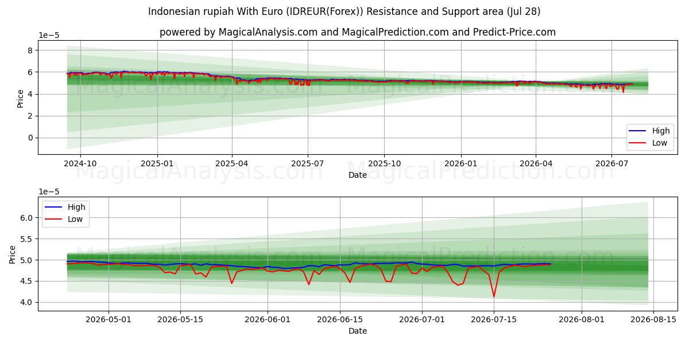The width and height of the screenshot is (689, 344).
Task: Click the 'powered by MagicalAnalysis.com' subtitle
Action: (358, 32)
